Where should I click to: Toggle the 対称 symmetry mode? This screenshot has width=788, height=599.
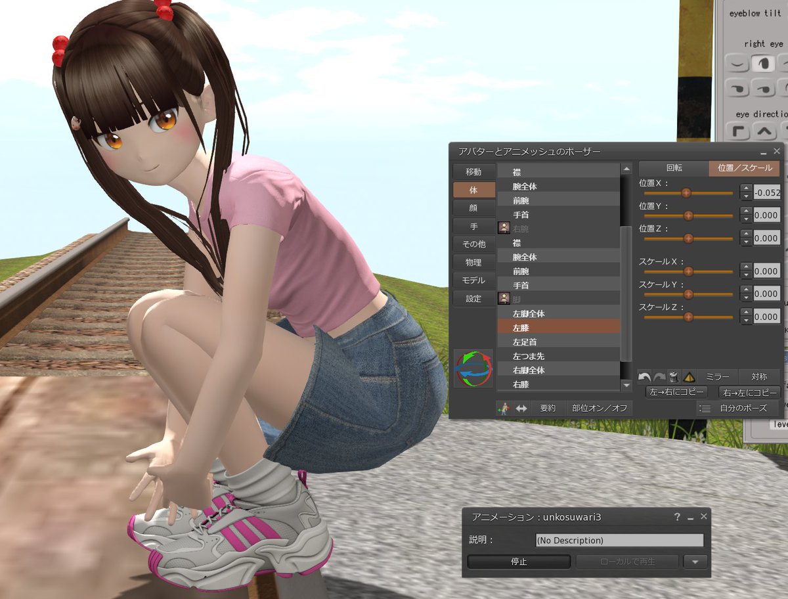click(x=759, y=377)
